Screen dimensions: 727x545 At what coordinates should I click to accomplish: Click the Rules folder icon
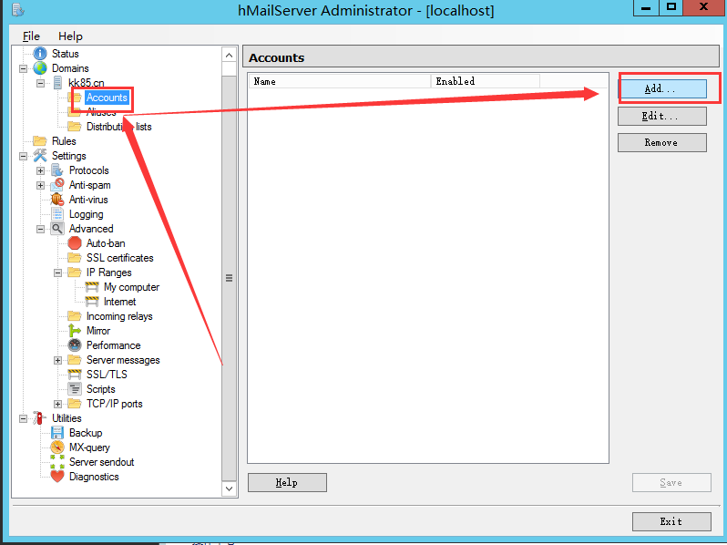[40, 141]
